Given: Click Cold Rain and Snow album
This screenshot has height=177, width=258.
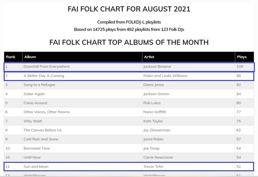Looking at the screenshot, I should [41, 139].
